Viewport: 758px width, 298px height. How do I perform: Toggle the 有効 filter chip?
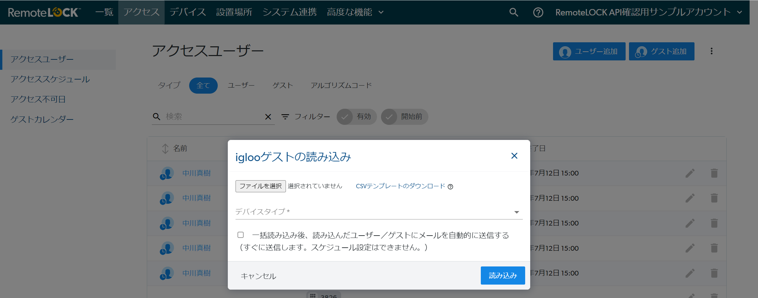click(356, 117)
